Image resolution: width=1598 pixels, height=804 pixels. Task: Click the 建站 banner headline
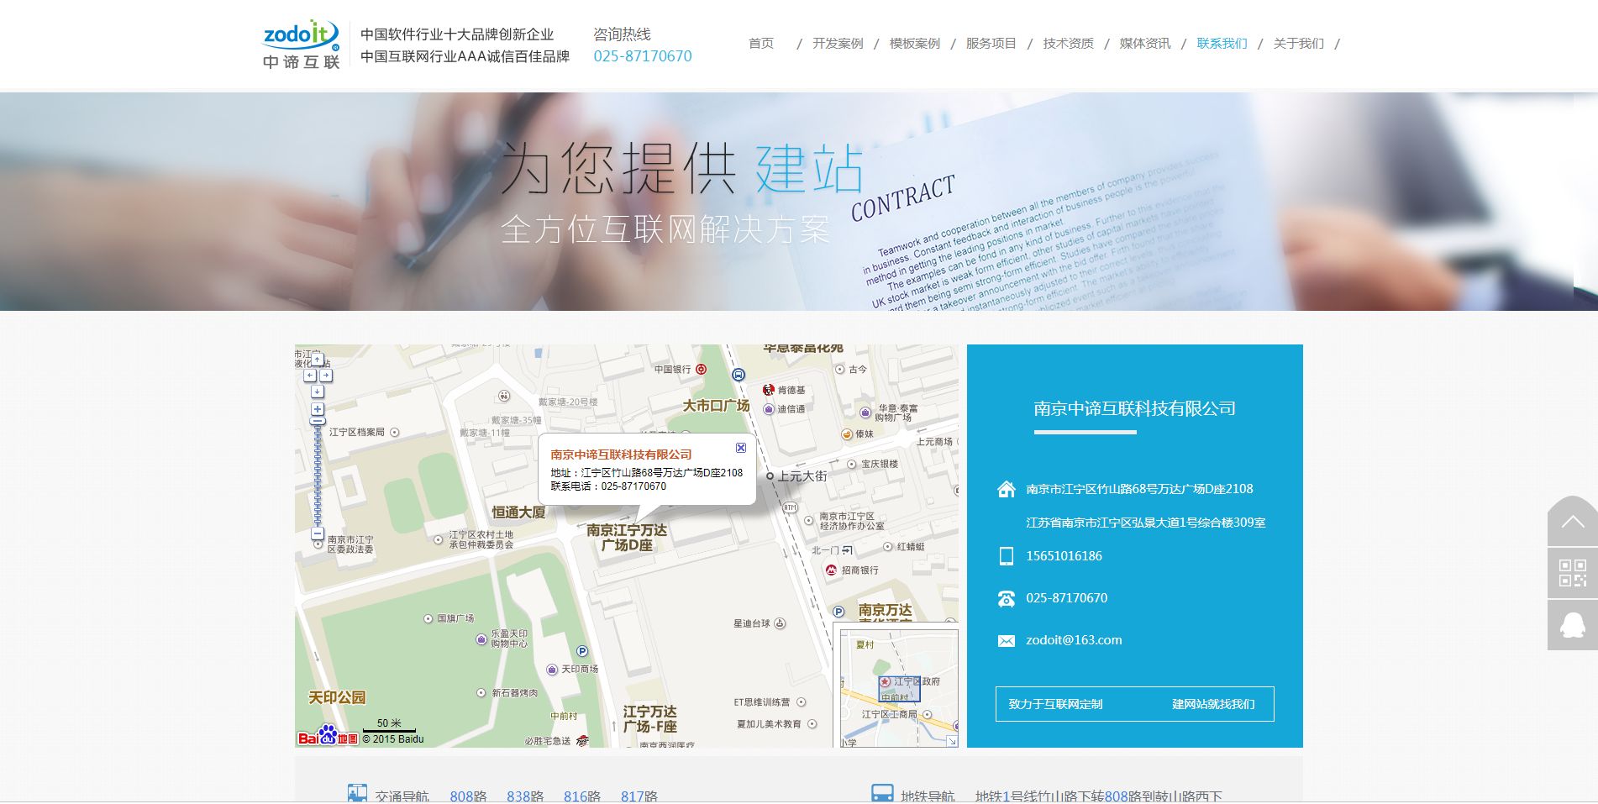tap(809, 169)
